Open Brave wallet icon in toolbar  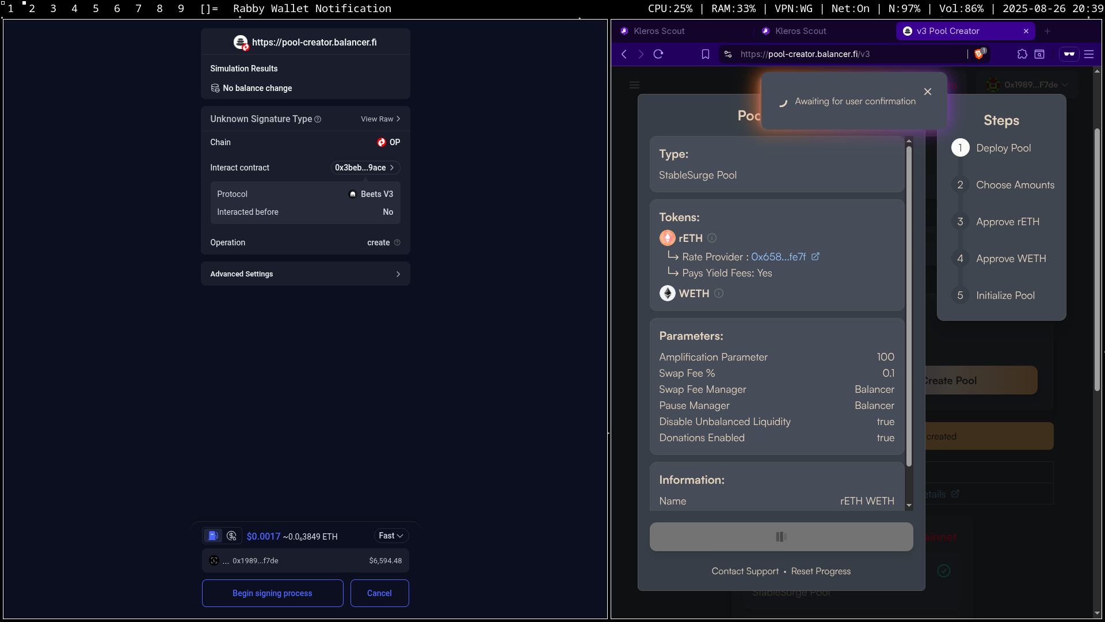[x=1069, y=54]
